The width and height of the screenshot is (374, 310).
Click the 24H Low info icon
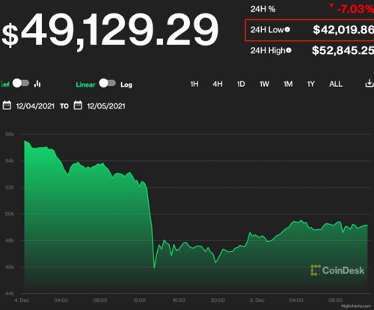click(287, 30)
